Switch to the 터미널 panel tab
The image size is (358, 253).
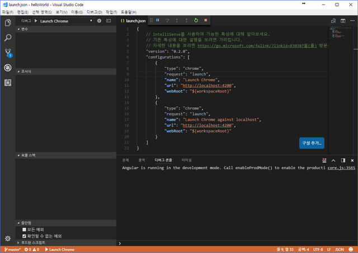186,160
